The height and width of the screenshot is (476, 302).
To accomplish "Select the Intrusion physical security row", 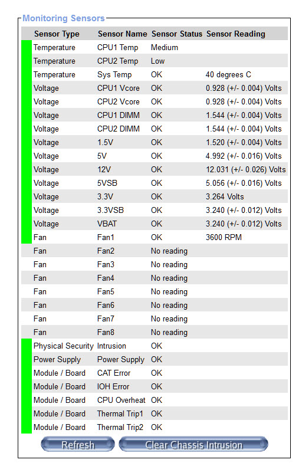I will point(155,346).
